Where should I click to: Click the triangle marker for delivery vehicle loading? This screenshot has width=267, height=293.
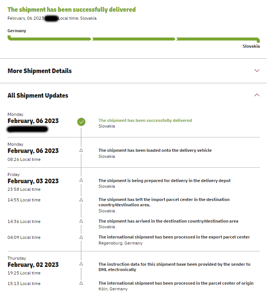click(81, 150)
